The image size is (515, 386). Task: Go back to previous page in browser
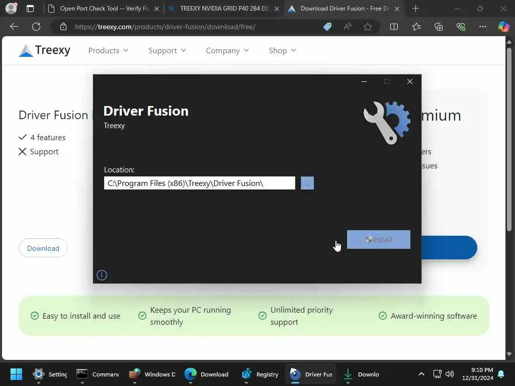click(x=14, y=27)
